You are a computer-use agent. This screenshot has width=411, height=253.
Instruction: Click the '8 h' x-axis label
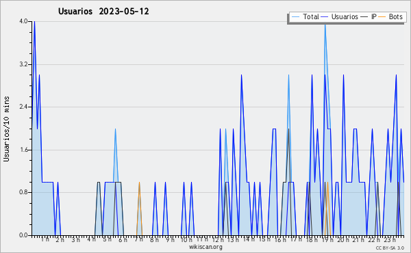[154, 240]
